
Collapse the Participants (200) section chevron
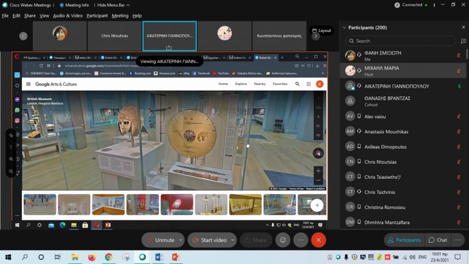click(x=345, y=28)
